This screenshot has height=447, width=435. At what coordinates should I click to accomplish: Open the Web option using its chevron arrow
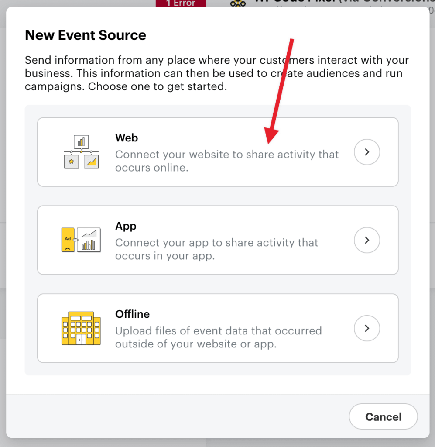click(x=366, y=151)
